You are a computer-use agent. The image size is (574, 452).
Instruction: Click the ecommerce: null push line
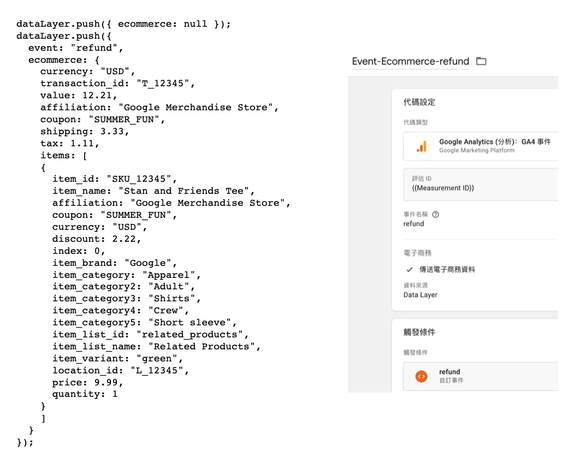[124, 24]
